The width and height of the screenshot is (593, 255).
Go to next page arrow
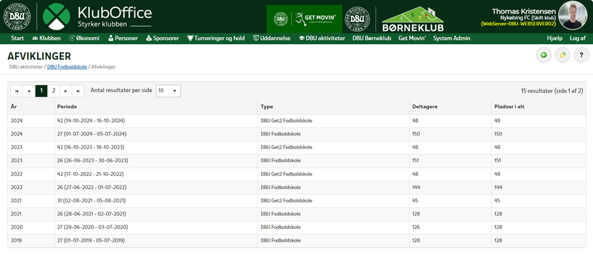pos(66,91)
